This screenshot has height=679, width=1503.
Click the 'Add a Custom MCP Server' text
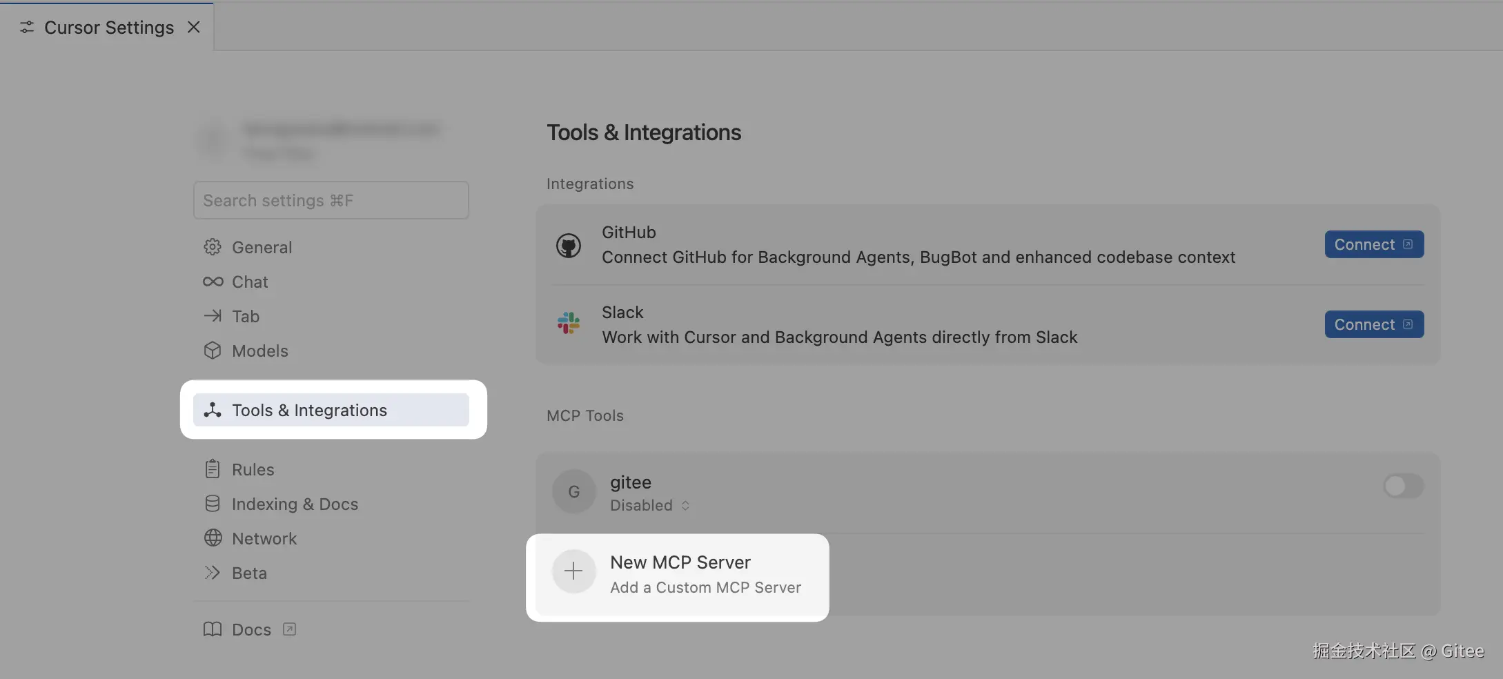(x=705, y=587)
